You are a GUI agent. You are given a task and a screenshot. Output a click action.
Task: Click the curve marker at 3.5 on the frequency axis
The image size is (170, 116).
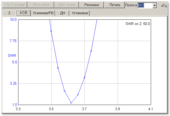[x=51, y=31]
